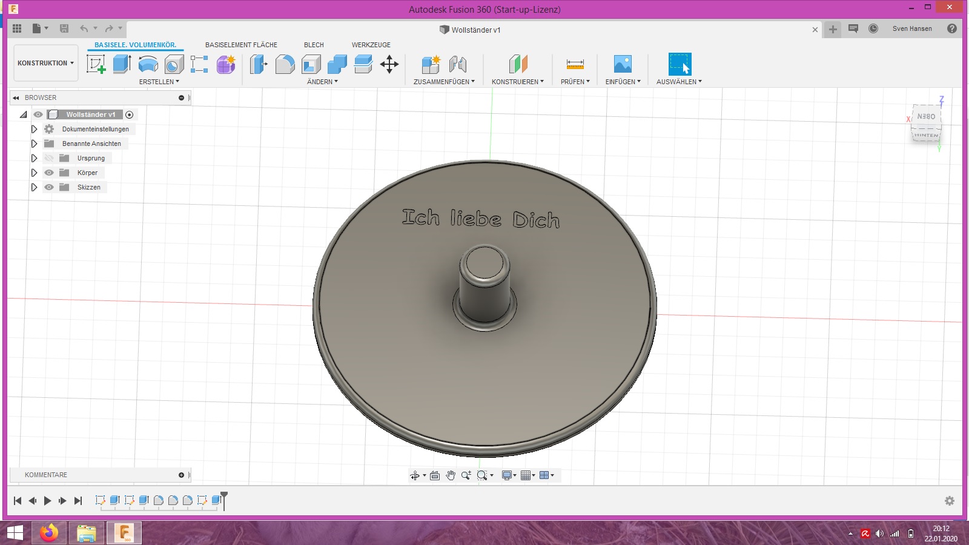The image size is (969, 545).
Task: Switch to the BLECH tab
Action: (314, 45)
